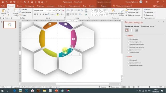Toggle bold (Ж) formatting
This screenshot has width=166, height=93.
(x=35, y=14)
